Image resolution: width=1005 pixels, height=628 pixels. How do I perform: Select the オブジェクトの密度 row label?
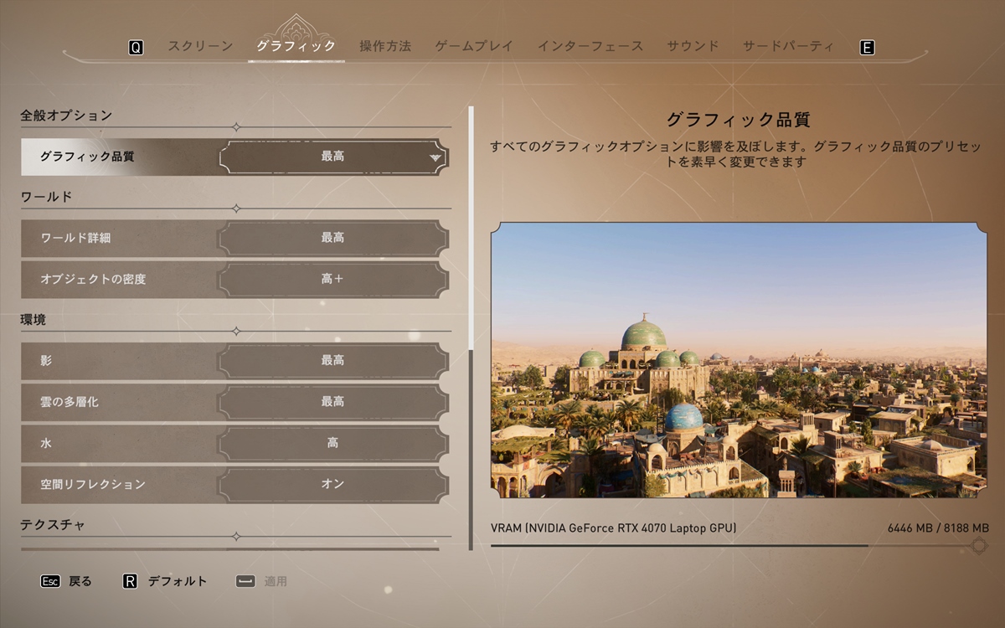point(93,279)
